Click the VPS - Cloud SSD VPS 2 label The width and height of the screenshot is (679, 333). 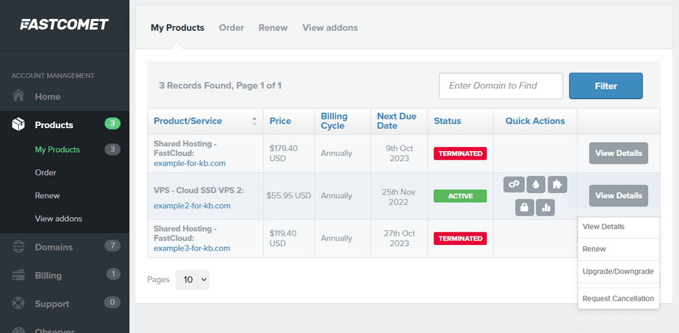pyautogui.click(x=199, y=190)
